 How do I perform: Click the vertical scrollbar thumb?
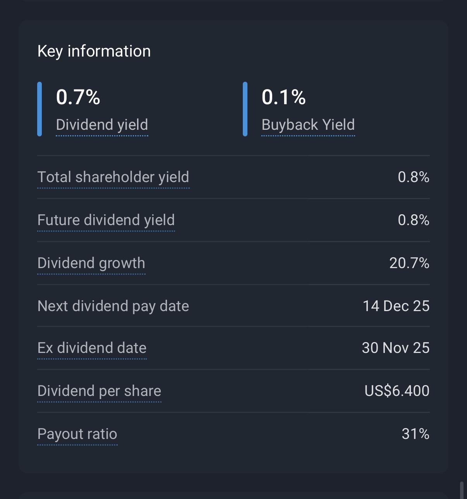pos(462,490)
